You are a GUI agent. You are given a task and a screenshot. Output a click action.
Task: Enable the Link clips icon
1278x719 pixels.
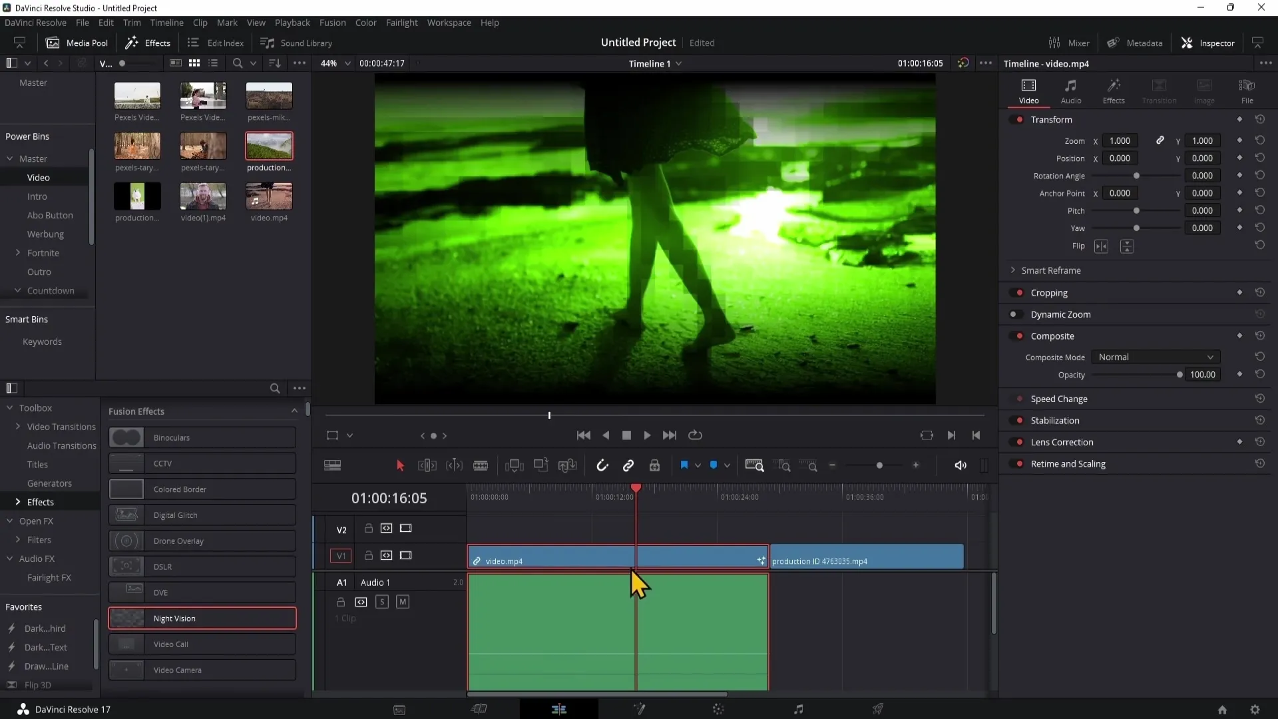[x=628, y=465]
